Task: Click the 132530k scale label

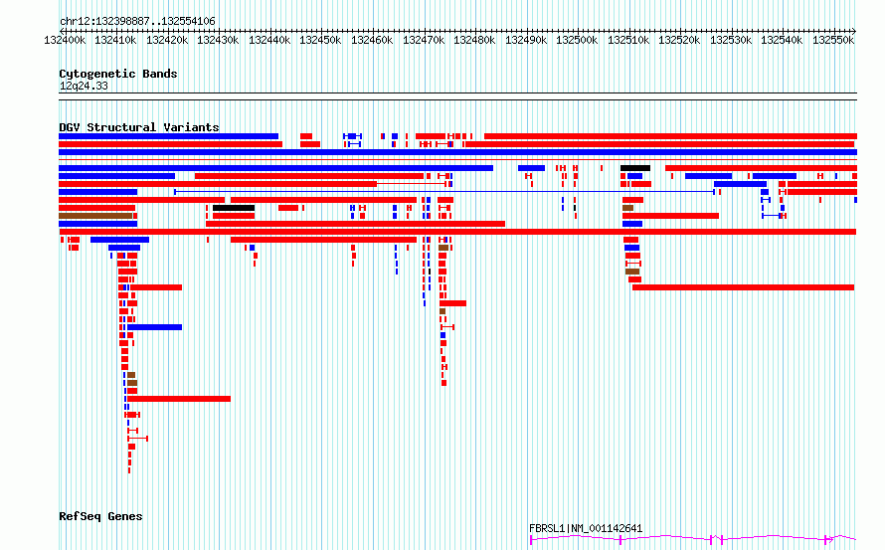Action: (x=731, y=40)
